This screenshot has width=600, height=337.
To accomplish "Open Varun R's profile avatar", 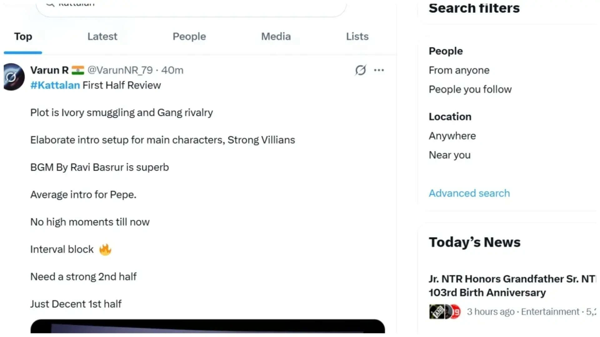I will (14, 77).
